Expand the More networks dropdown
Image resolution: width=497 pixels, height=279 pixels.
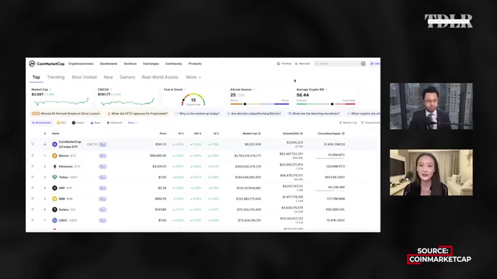pyautogui.click(x=133, y=123)
